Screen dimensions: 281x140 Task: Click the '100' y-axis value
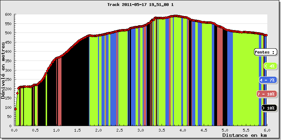click(x=8, y=107)
